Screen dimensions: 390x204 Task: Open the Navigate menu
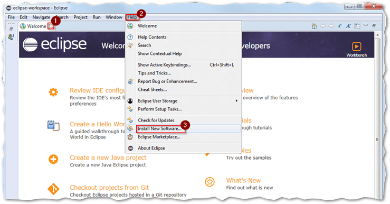[41, 17]
